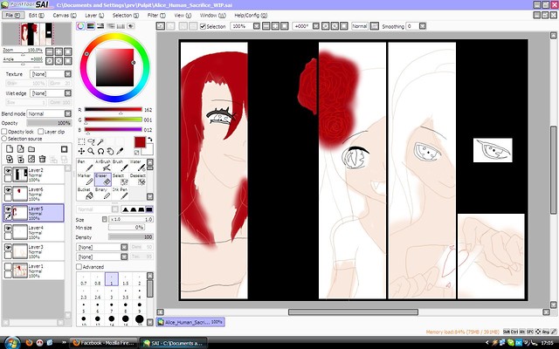Select the AirBrush tool
The width and height of the screenshot is (559, 349).
(103, 166)
